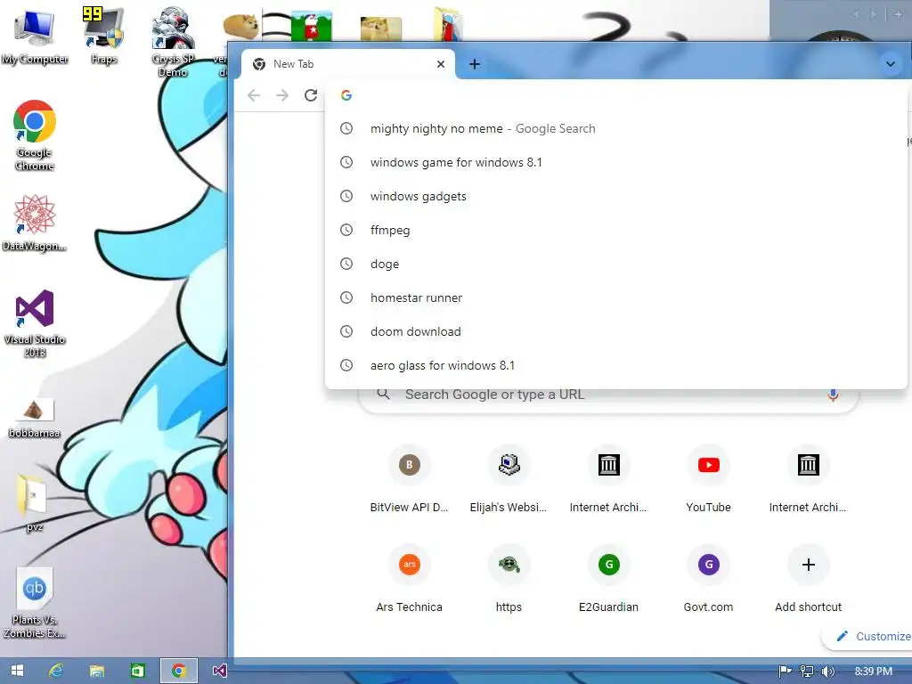Select the Fraps desktop icon

point(103,36)
